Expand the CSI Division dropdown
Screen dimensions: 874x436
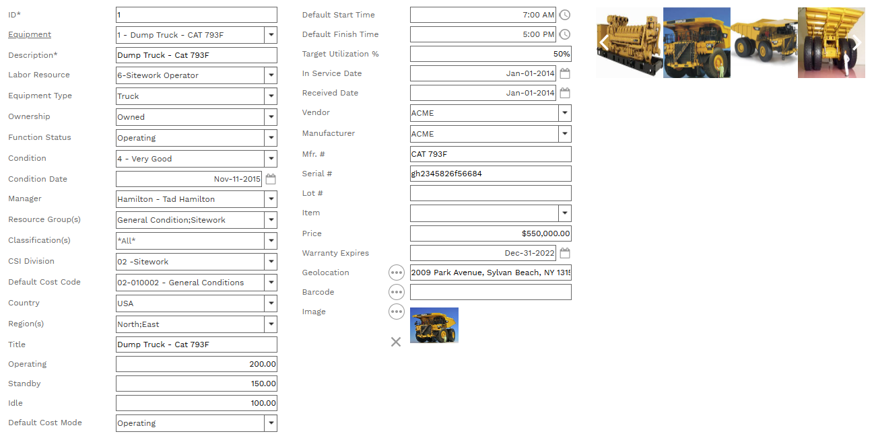coord(271,262)
